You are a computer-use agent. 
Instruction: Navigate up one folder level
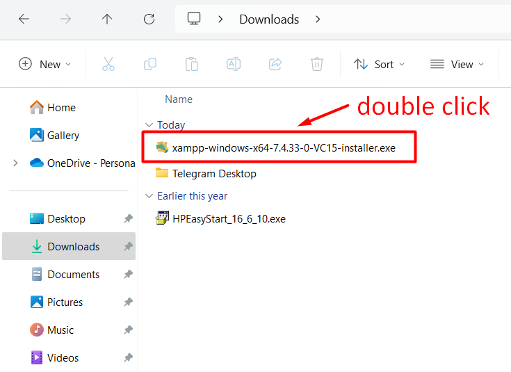[x=107, y=19]
